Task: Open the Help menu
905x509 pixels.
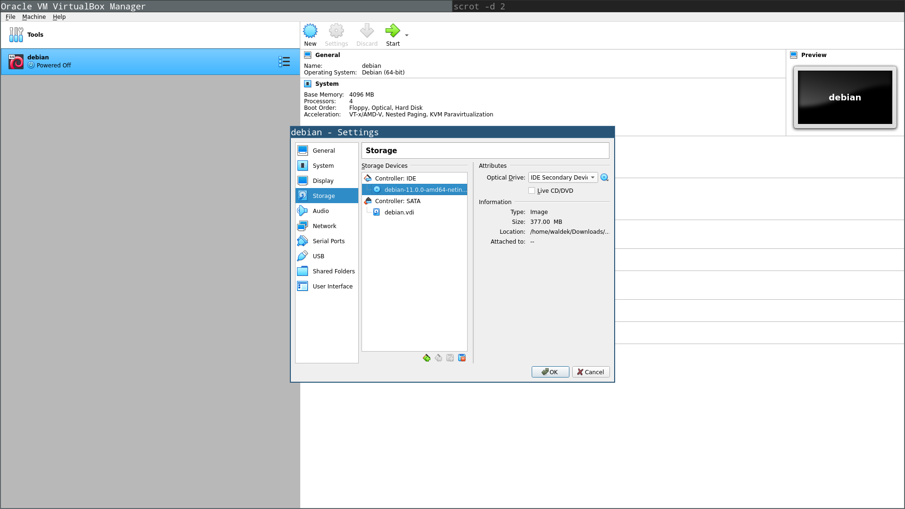Action: (x=59, y=17)
